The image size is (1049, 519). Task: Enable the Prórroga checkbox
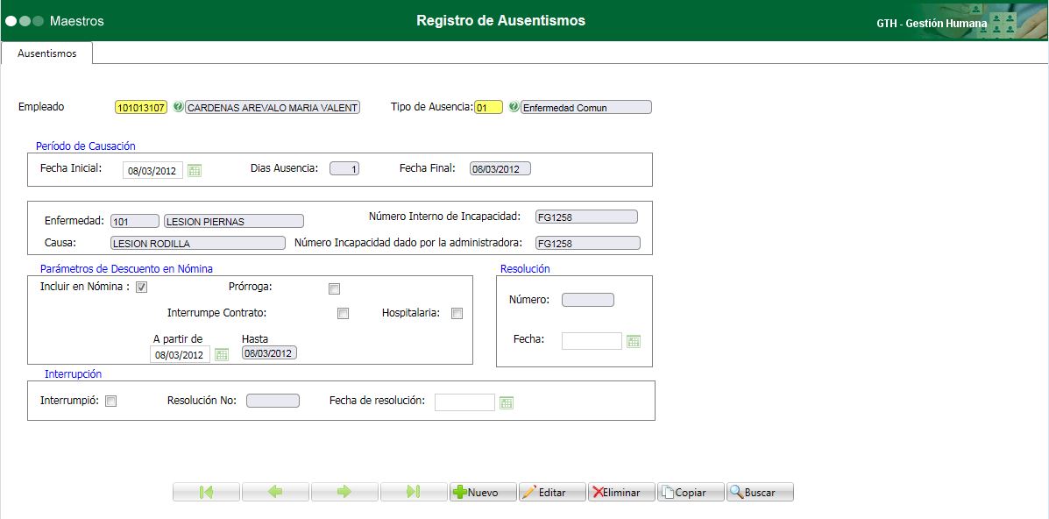point(334,288)
